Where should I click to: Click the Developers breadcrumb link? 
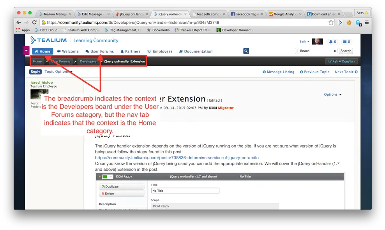88,61
